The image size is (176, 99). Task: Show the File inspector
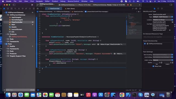[155, 9]
